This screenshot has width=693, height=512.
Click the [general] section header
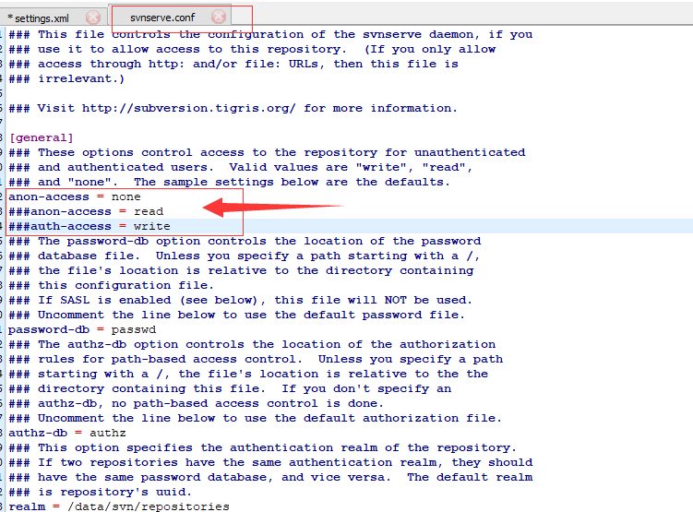[x=42, y=137]
